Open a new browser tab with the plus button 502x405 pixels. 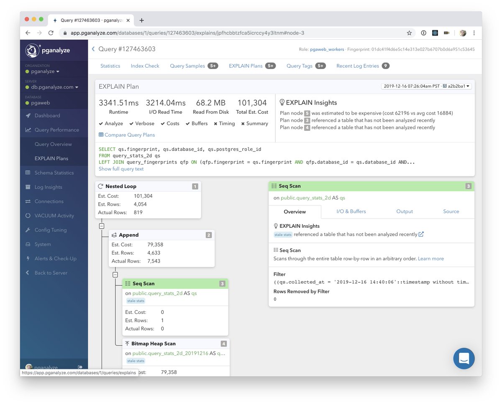(141, 20)
